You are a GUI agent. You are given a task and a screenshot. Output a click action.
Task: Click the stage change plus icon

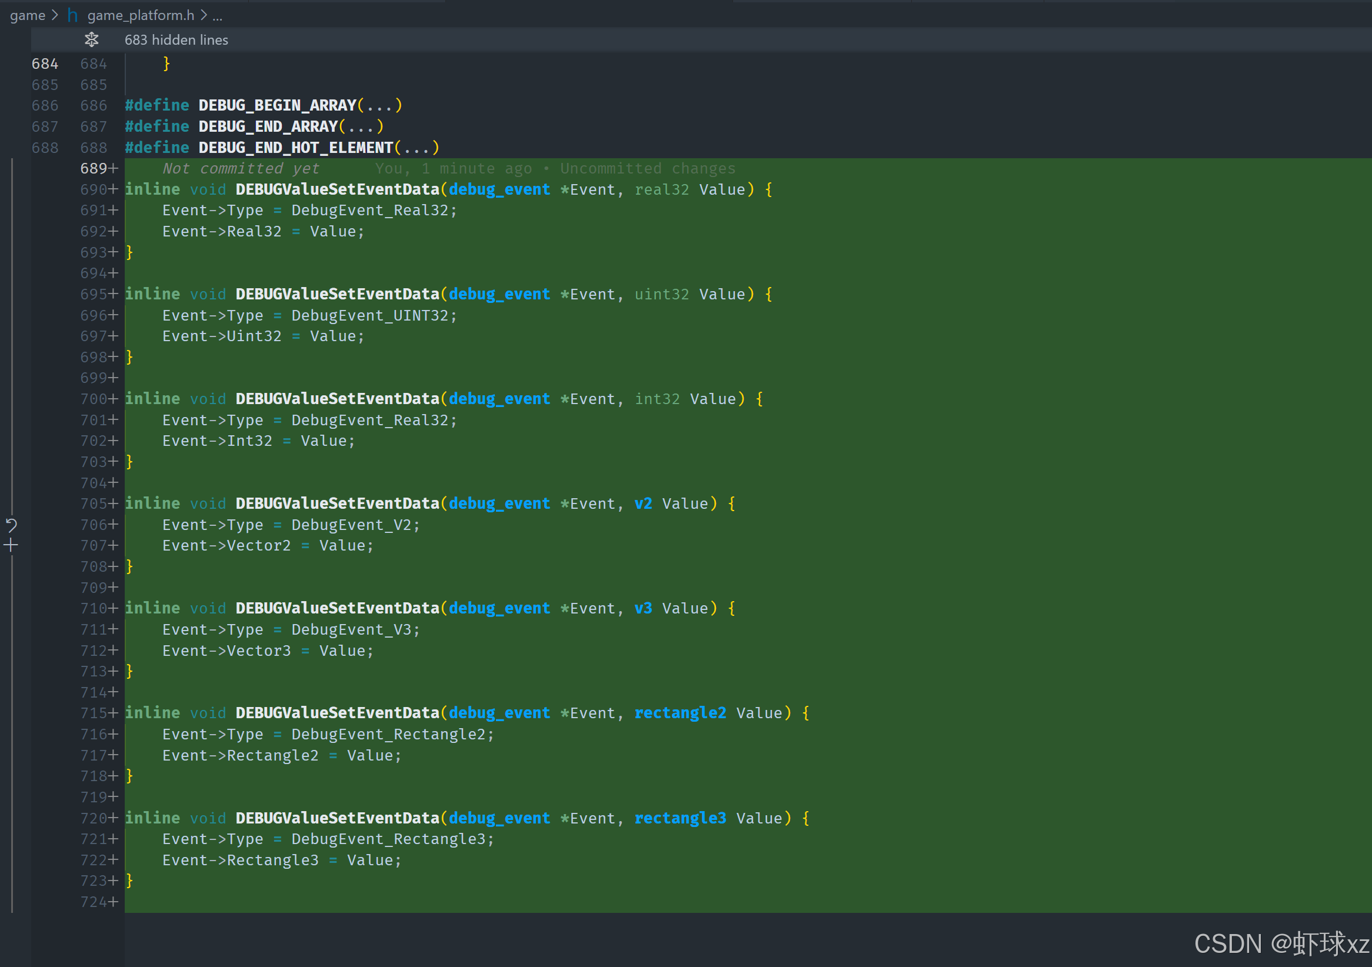11,545
